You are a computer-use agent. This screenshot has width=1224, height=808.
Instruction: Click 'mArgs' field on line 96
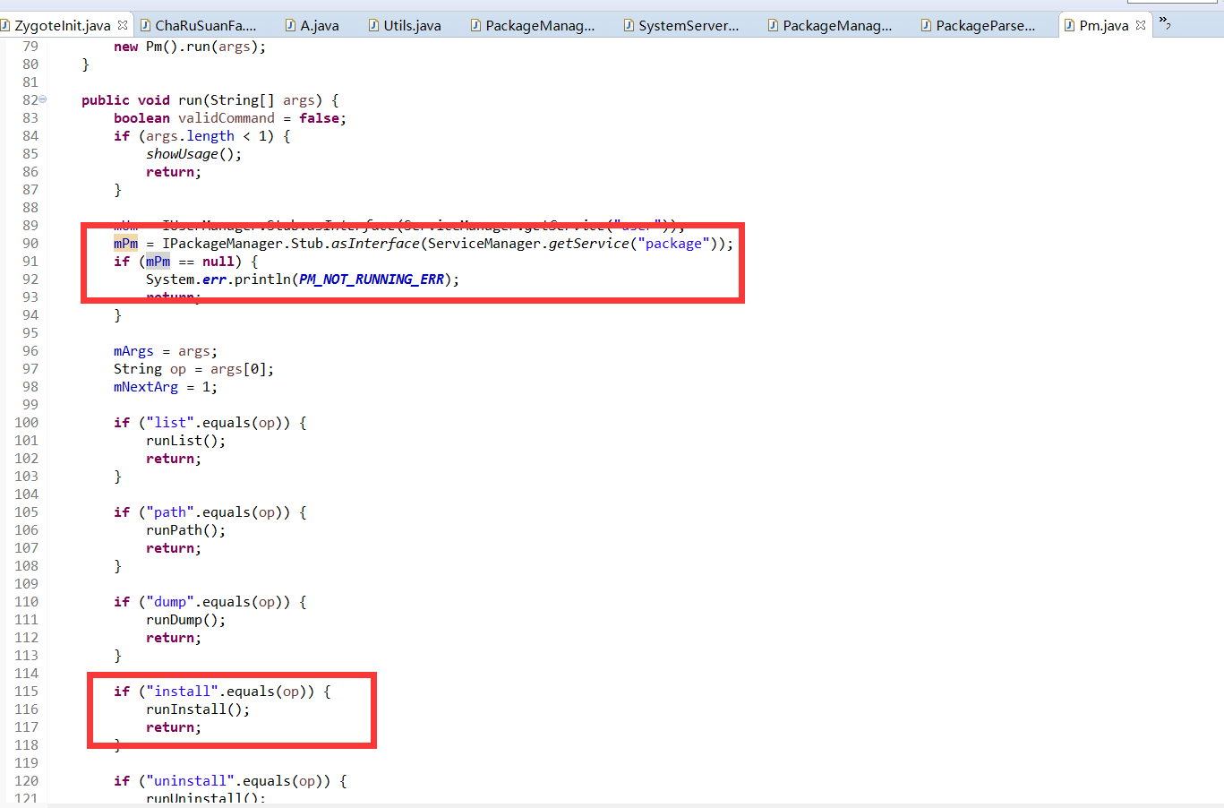133,351
